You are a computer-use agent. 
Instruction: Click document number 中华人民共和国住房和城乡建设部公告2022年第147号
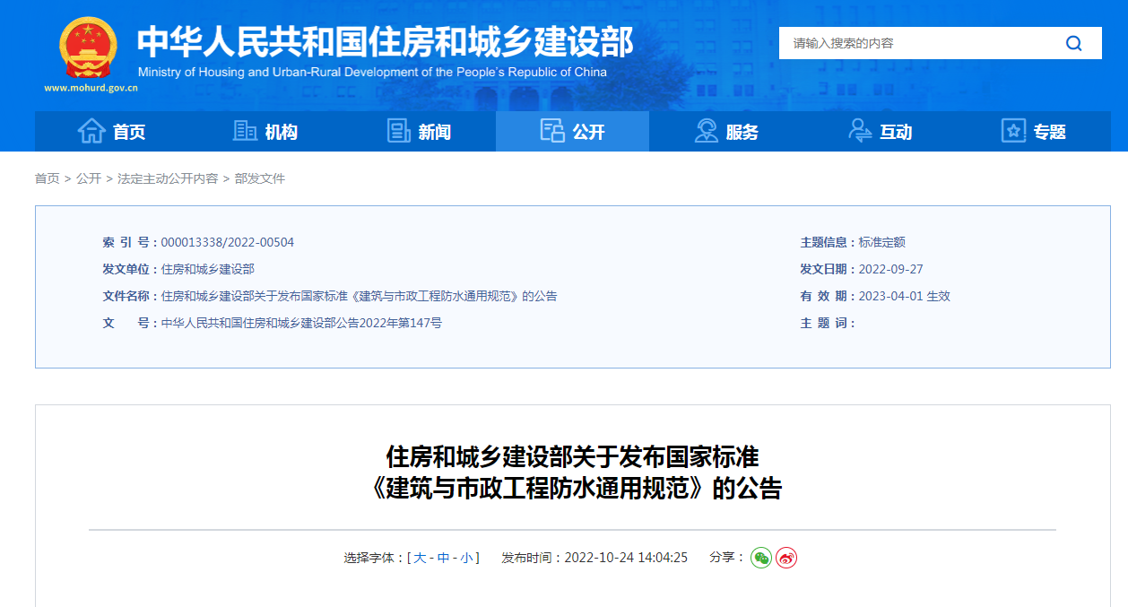pyautogui.click(x=301, y=323)
